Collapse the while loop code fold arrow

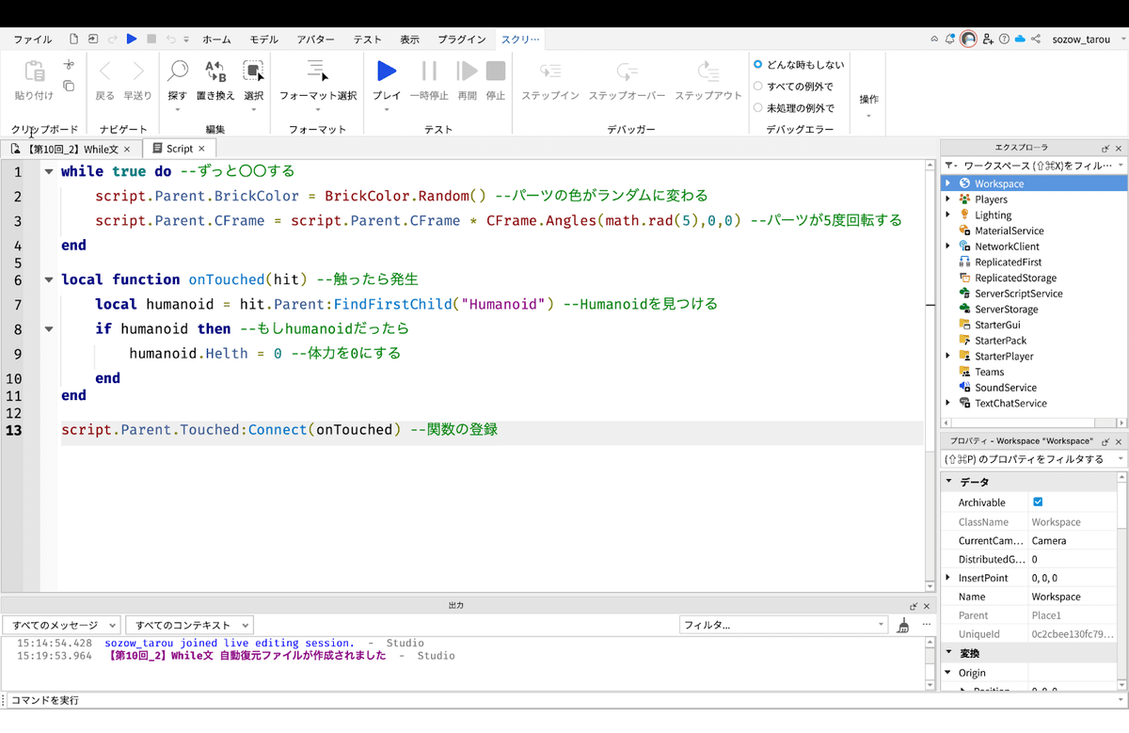click(48, 172)
